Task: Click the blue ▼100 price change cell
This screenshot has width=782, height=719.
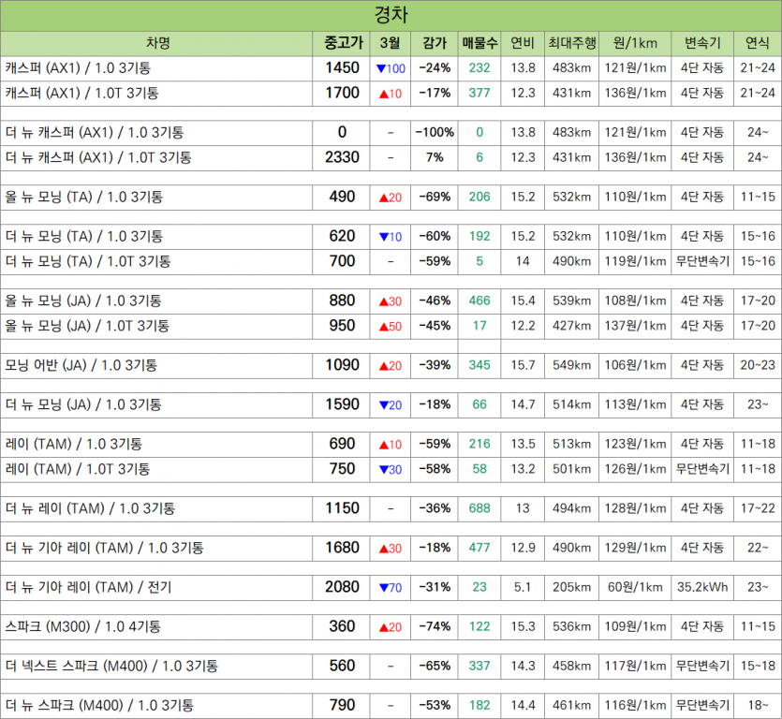Action: [391, 68]
